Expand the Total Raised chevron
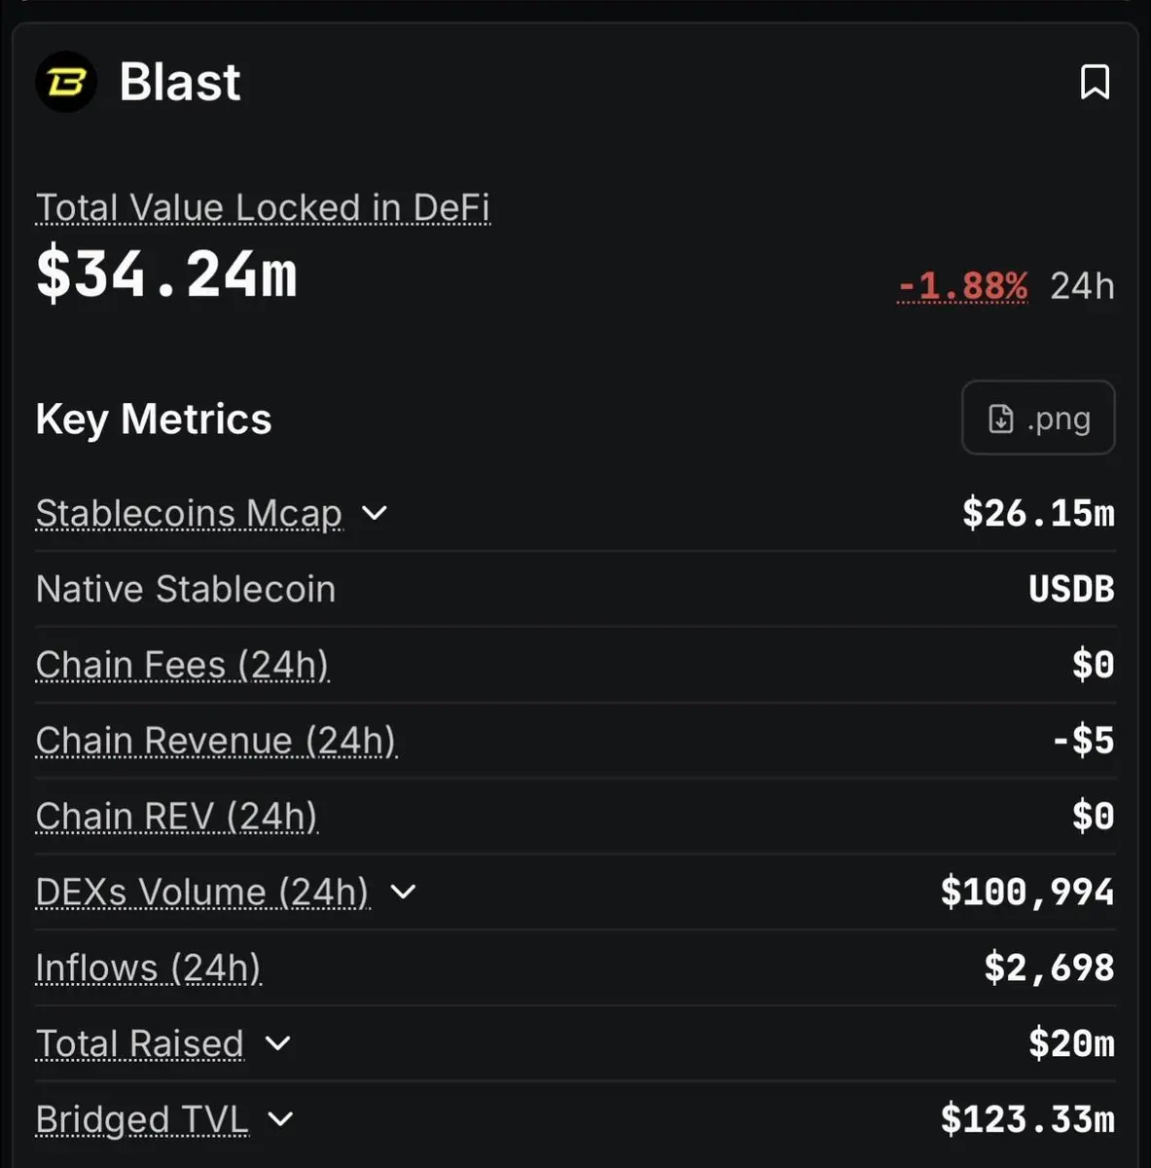The width and height of the screenshot is (1151, 1168). coord(278,1043)
